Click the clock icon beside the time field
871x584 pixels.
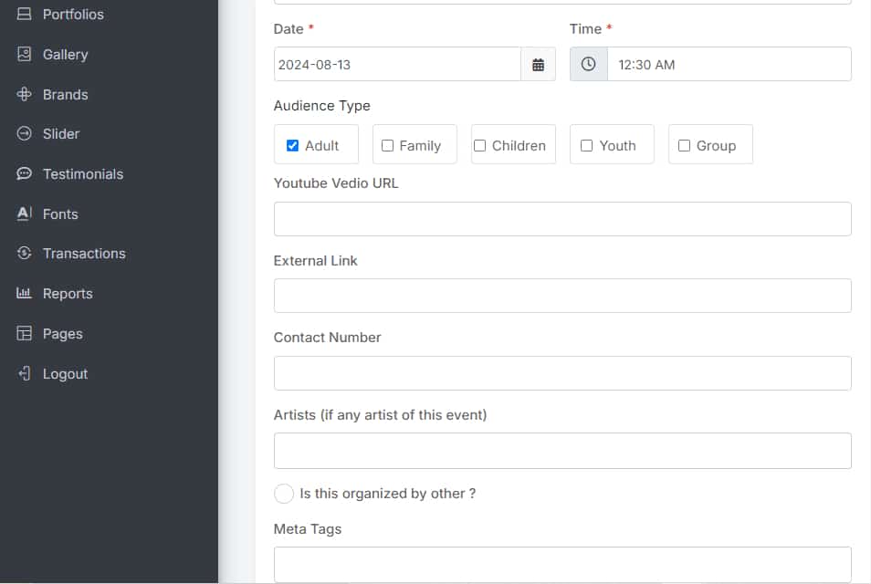(x=589, y=65)
